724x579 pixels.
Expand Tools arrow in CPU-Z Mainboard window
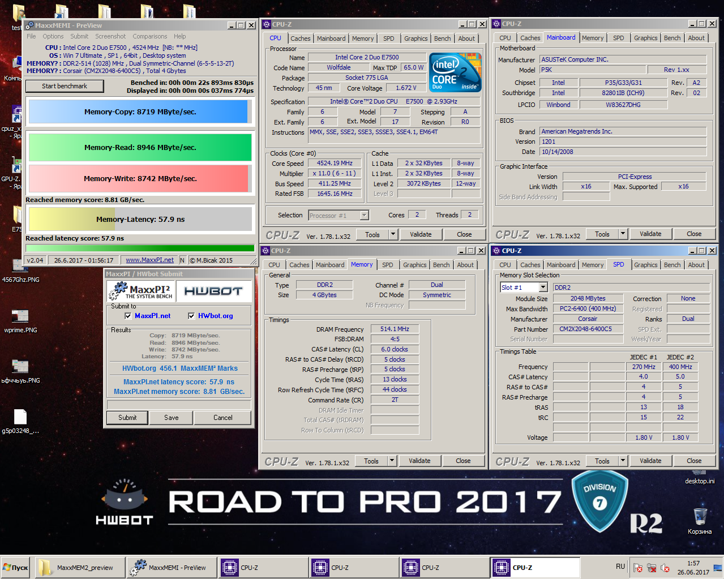[623, 234]
